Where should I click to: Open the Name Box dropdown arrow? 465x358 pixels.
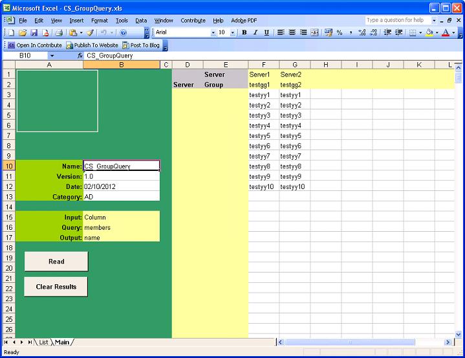tap(52, 56)
